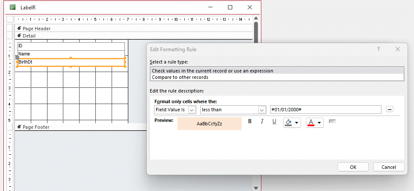The width and height of the screenshot is (414, 191).
Task: Click the #01/01/2000# value input field
Action: click(325, 110)
